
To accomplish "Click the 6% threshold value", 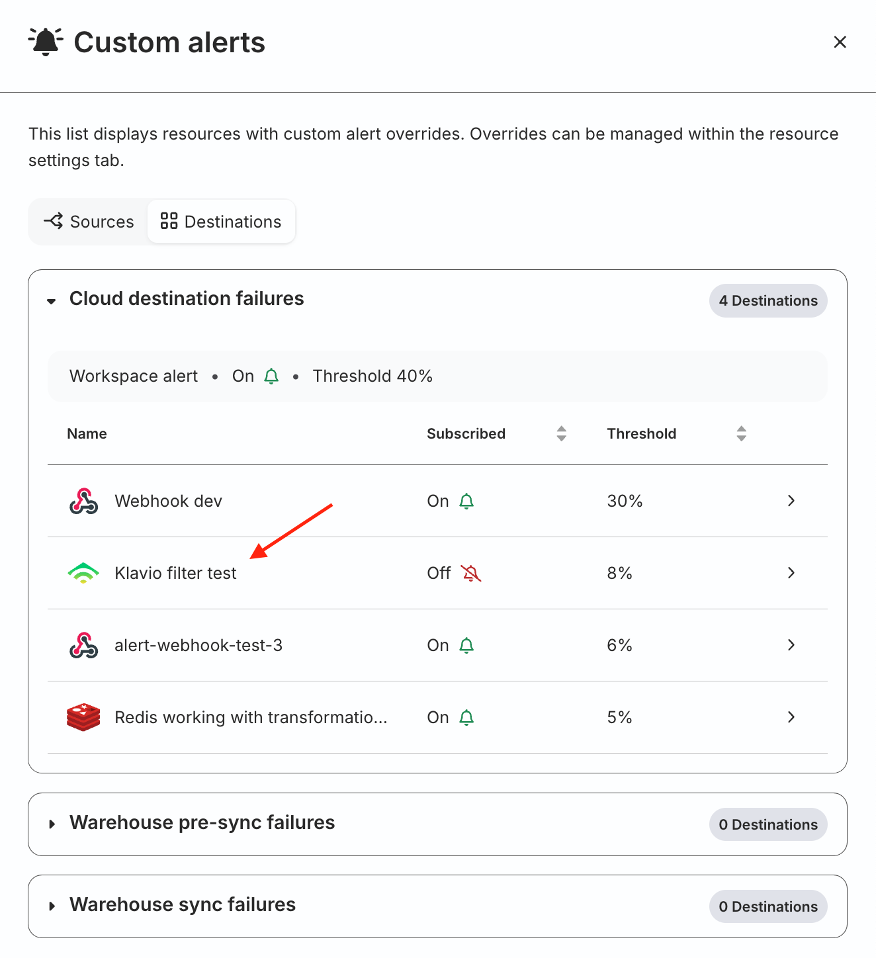I will click(x=620, y=646).
